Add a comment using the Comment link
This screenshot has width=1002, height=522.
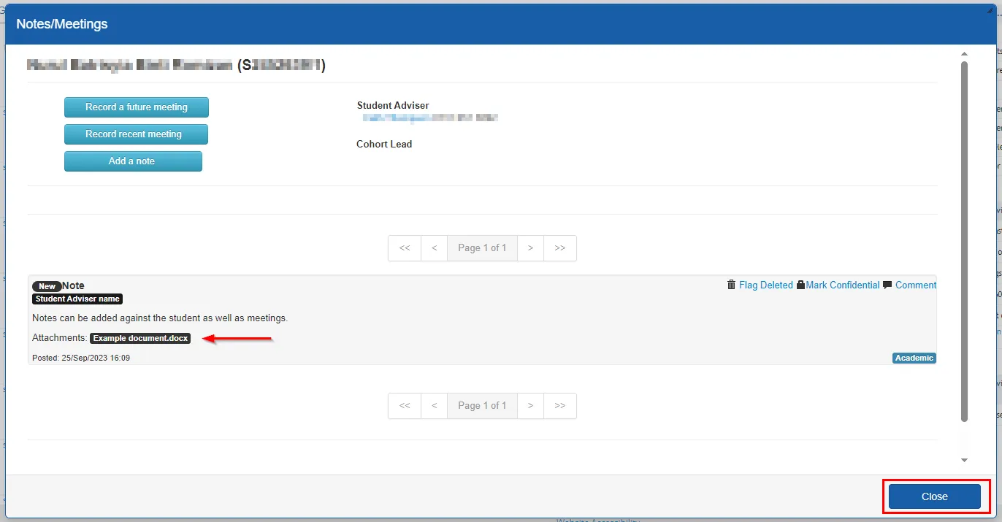917,285
